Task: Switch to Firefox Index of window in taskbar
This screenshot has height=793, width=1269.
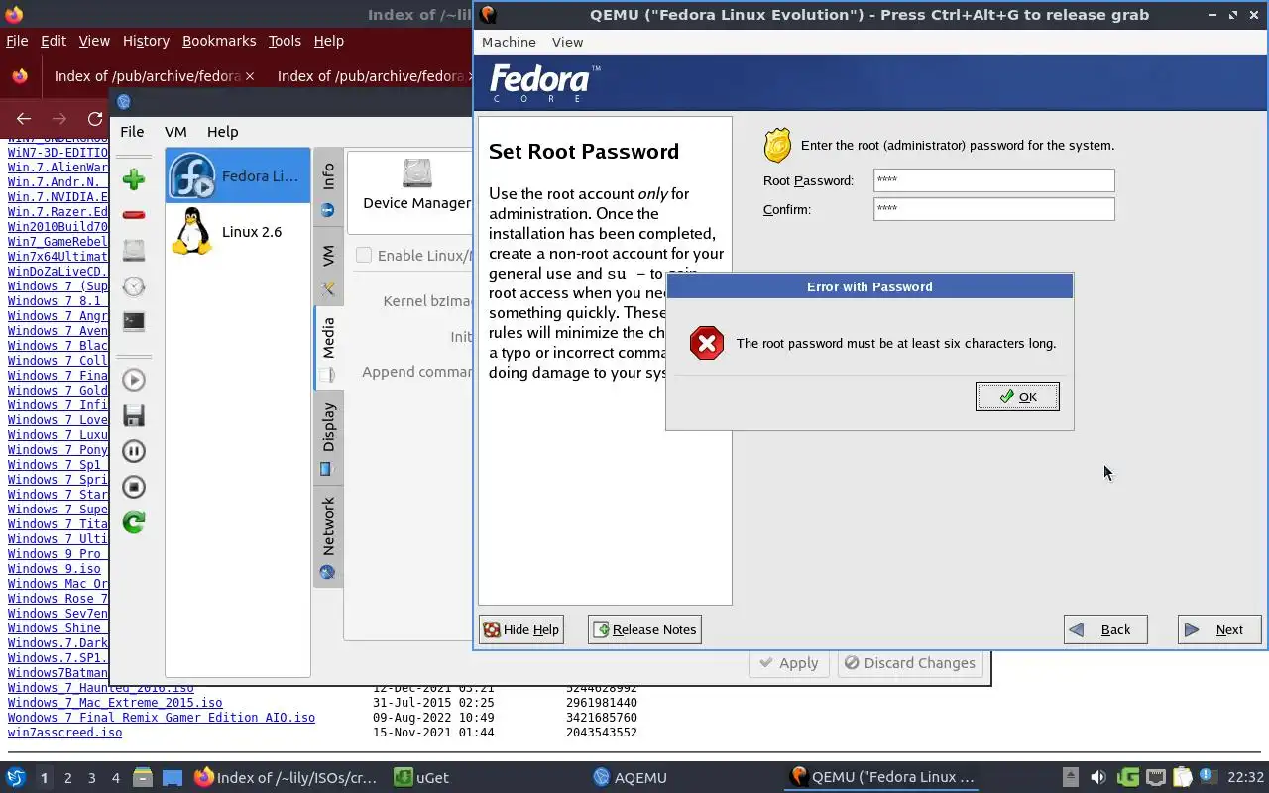Action: pos(286,778)
